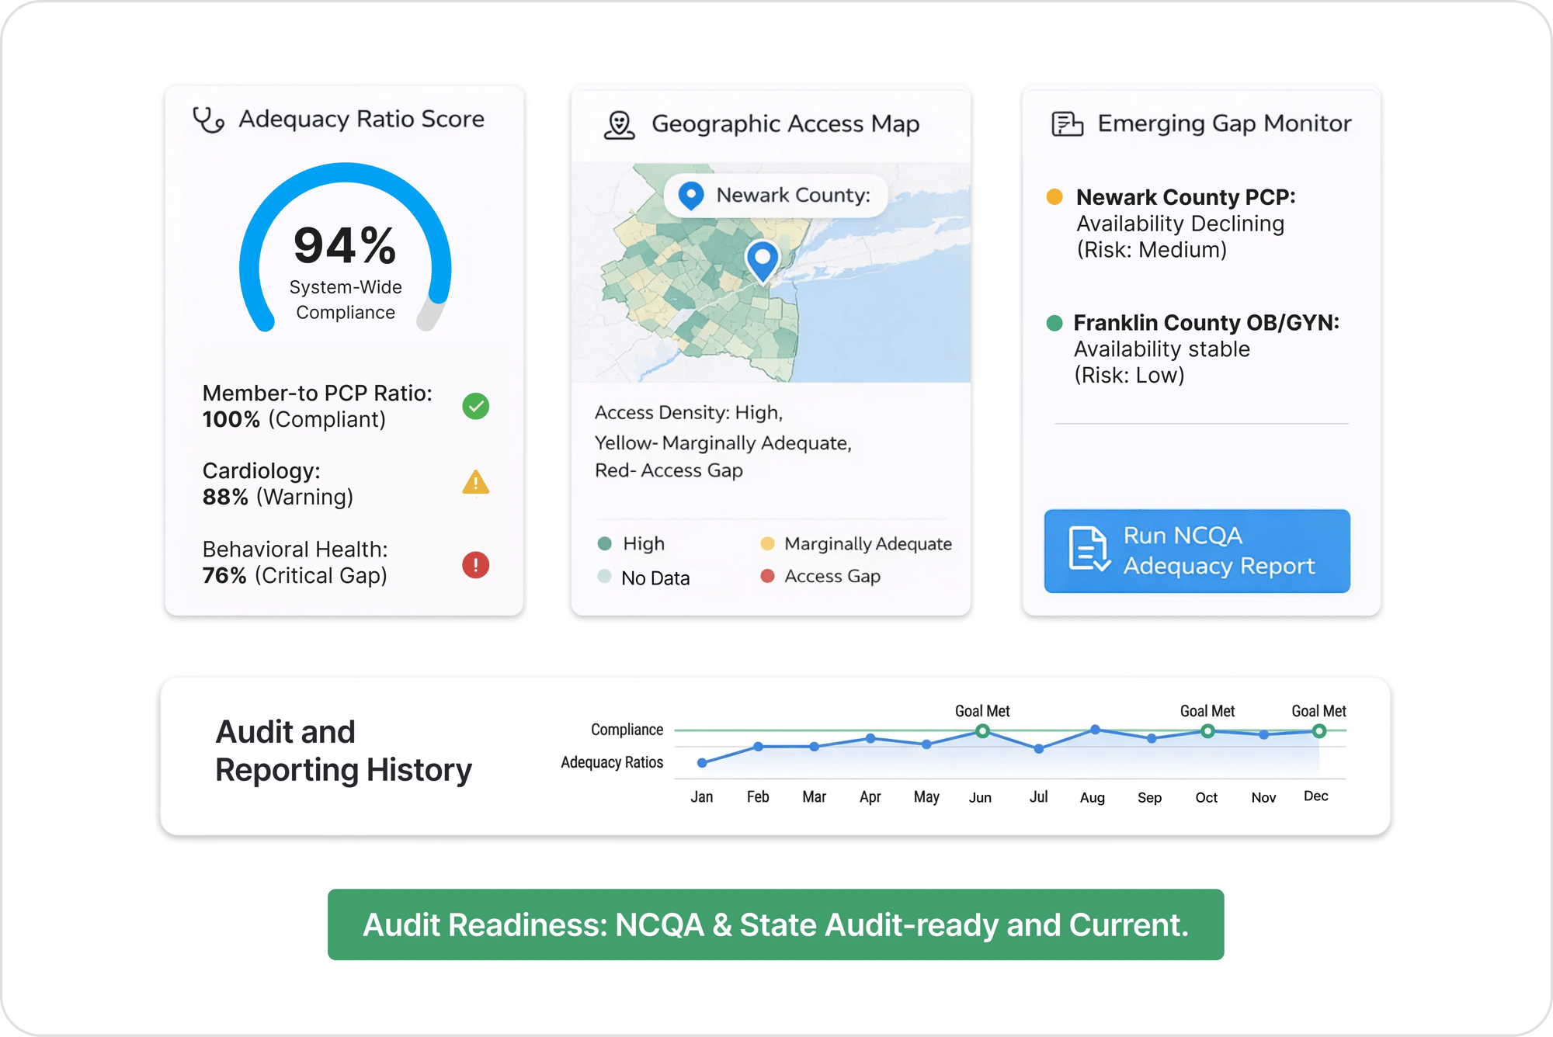Screen dimensions: 1553x1037
Task: Click the green checkmark beside Member-to-PCP Ratio
Action: (476, 406)
